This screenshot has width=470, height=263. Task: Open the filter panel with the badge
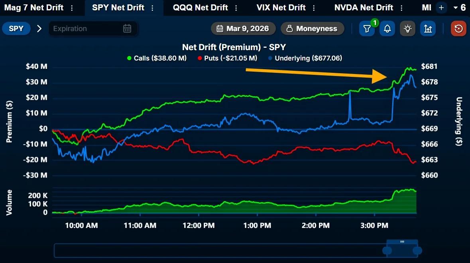tap(366, 28)
